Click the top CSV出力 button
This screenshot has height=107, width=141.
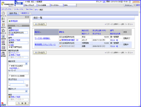coord(40,24)
